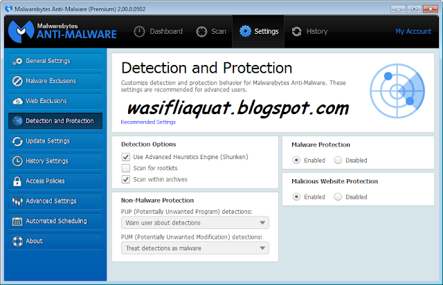Click the radar graphic in the header
The width and height of the screenshot is (443, 285).
coord(397,91)
